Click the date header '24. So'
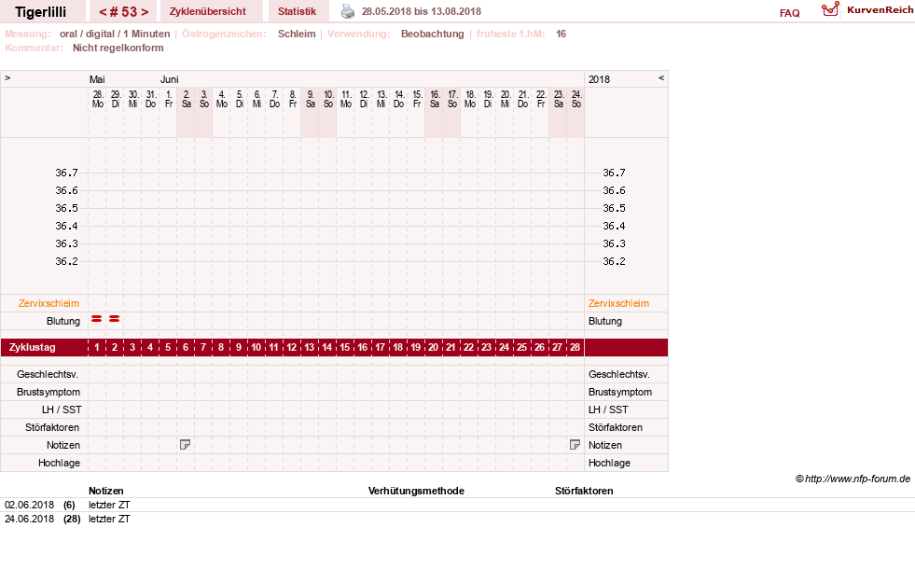The height and width of the screenshot is (583, 915). tap(576, 99)
